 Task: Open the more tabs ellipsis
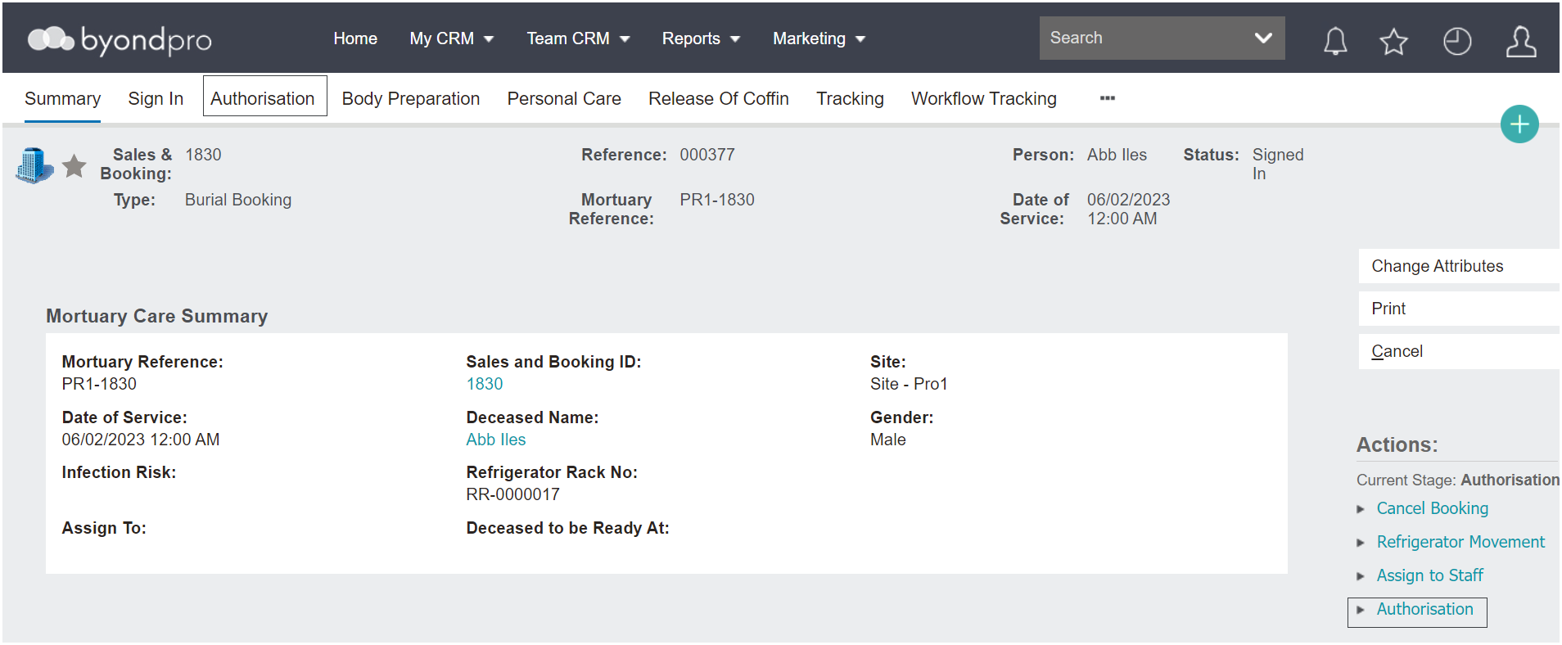1108,98
